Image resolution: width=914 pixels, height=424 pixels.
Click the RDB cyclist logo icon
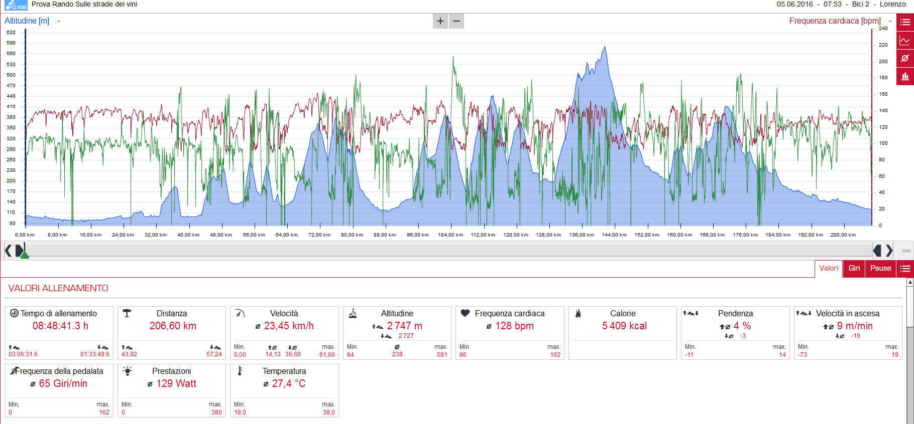(15, 6)
